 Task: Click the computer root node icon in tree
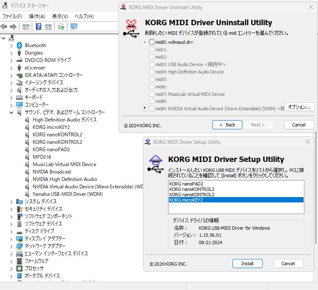pos(12,38)
